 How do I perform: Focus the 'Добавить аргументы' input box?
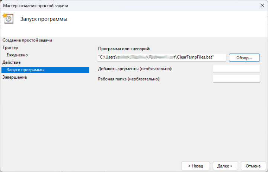pyautogui.click(x=236, y=68)
